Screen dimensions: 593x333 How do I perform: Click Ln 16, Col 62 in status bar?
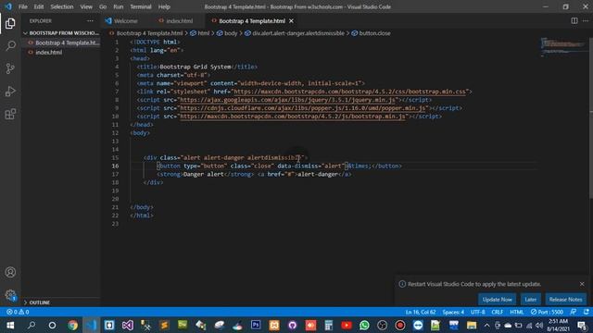[x=420, y=312]
